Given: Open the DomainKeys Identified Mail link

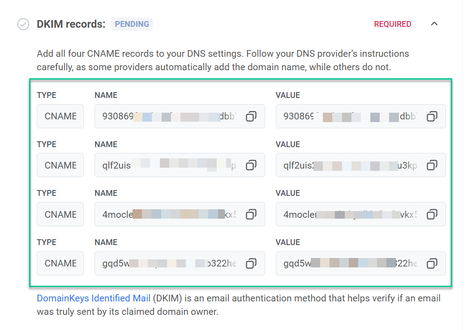Looking at the screenshot, I should tap(94, 298).
